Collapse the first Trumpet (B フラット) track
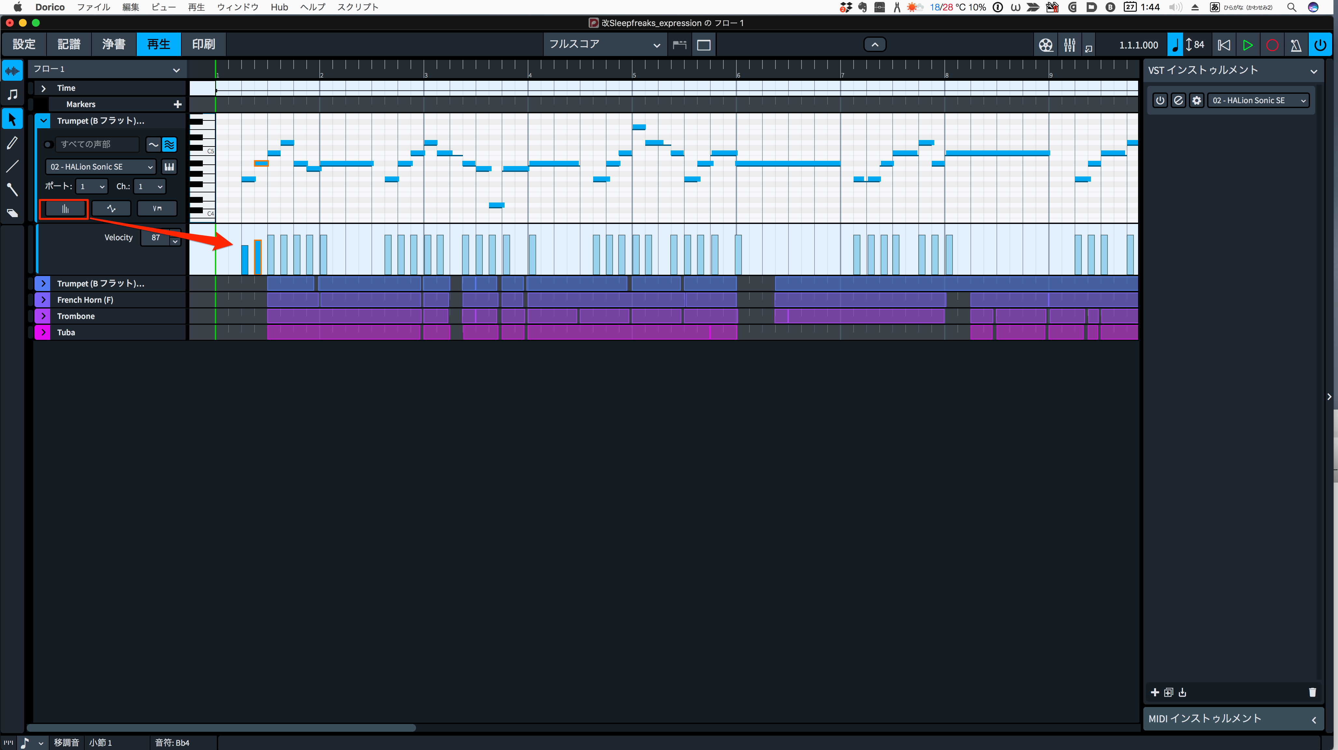 (x=44, y=120)
